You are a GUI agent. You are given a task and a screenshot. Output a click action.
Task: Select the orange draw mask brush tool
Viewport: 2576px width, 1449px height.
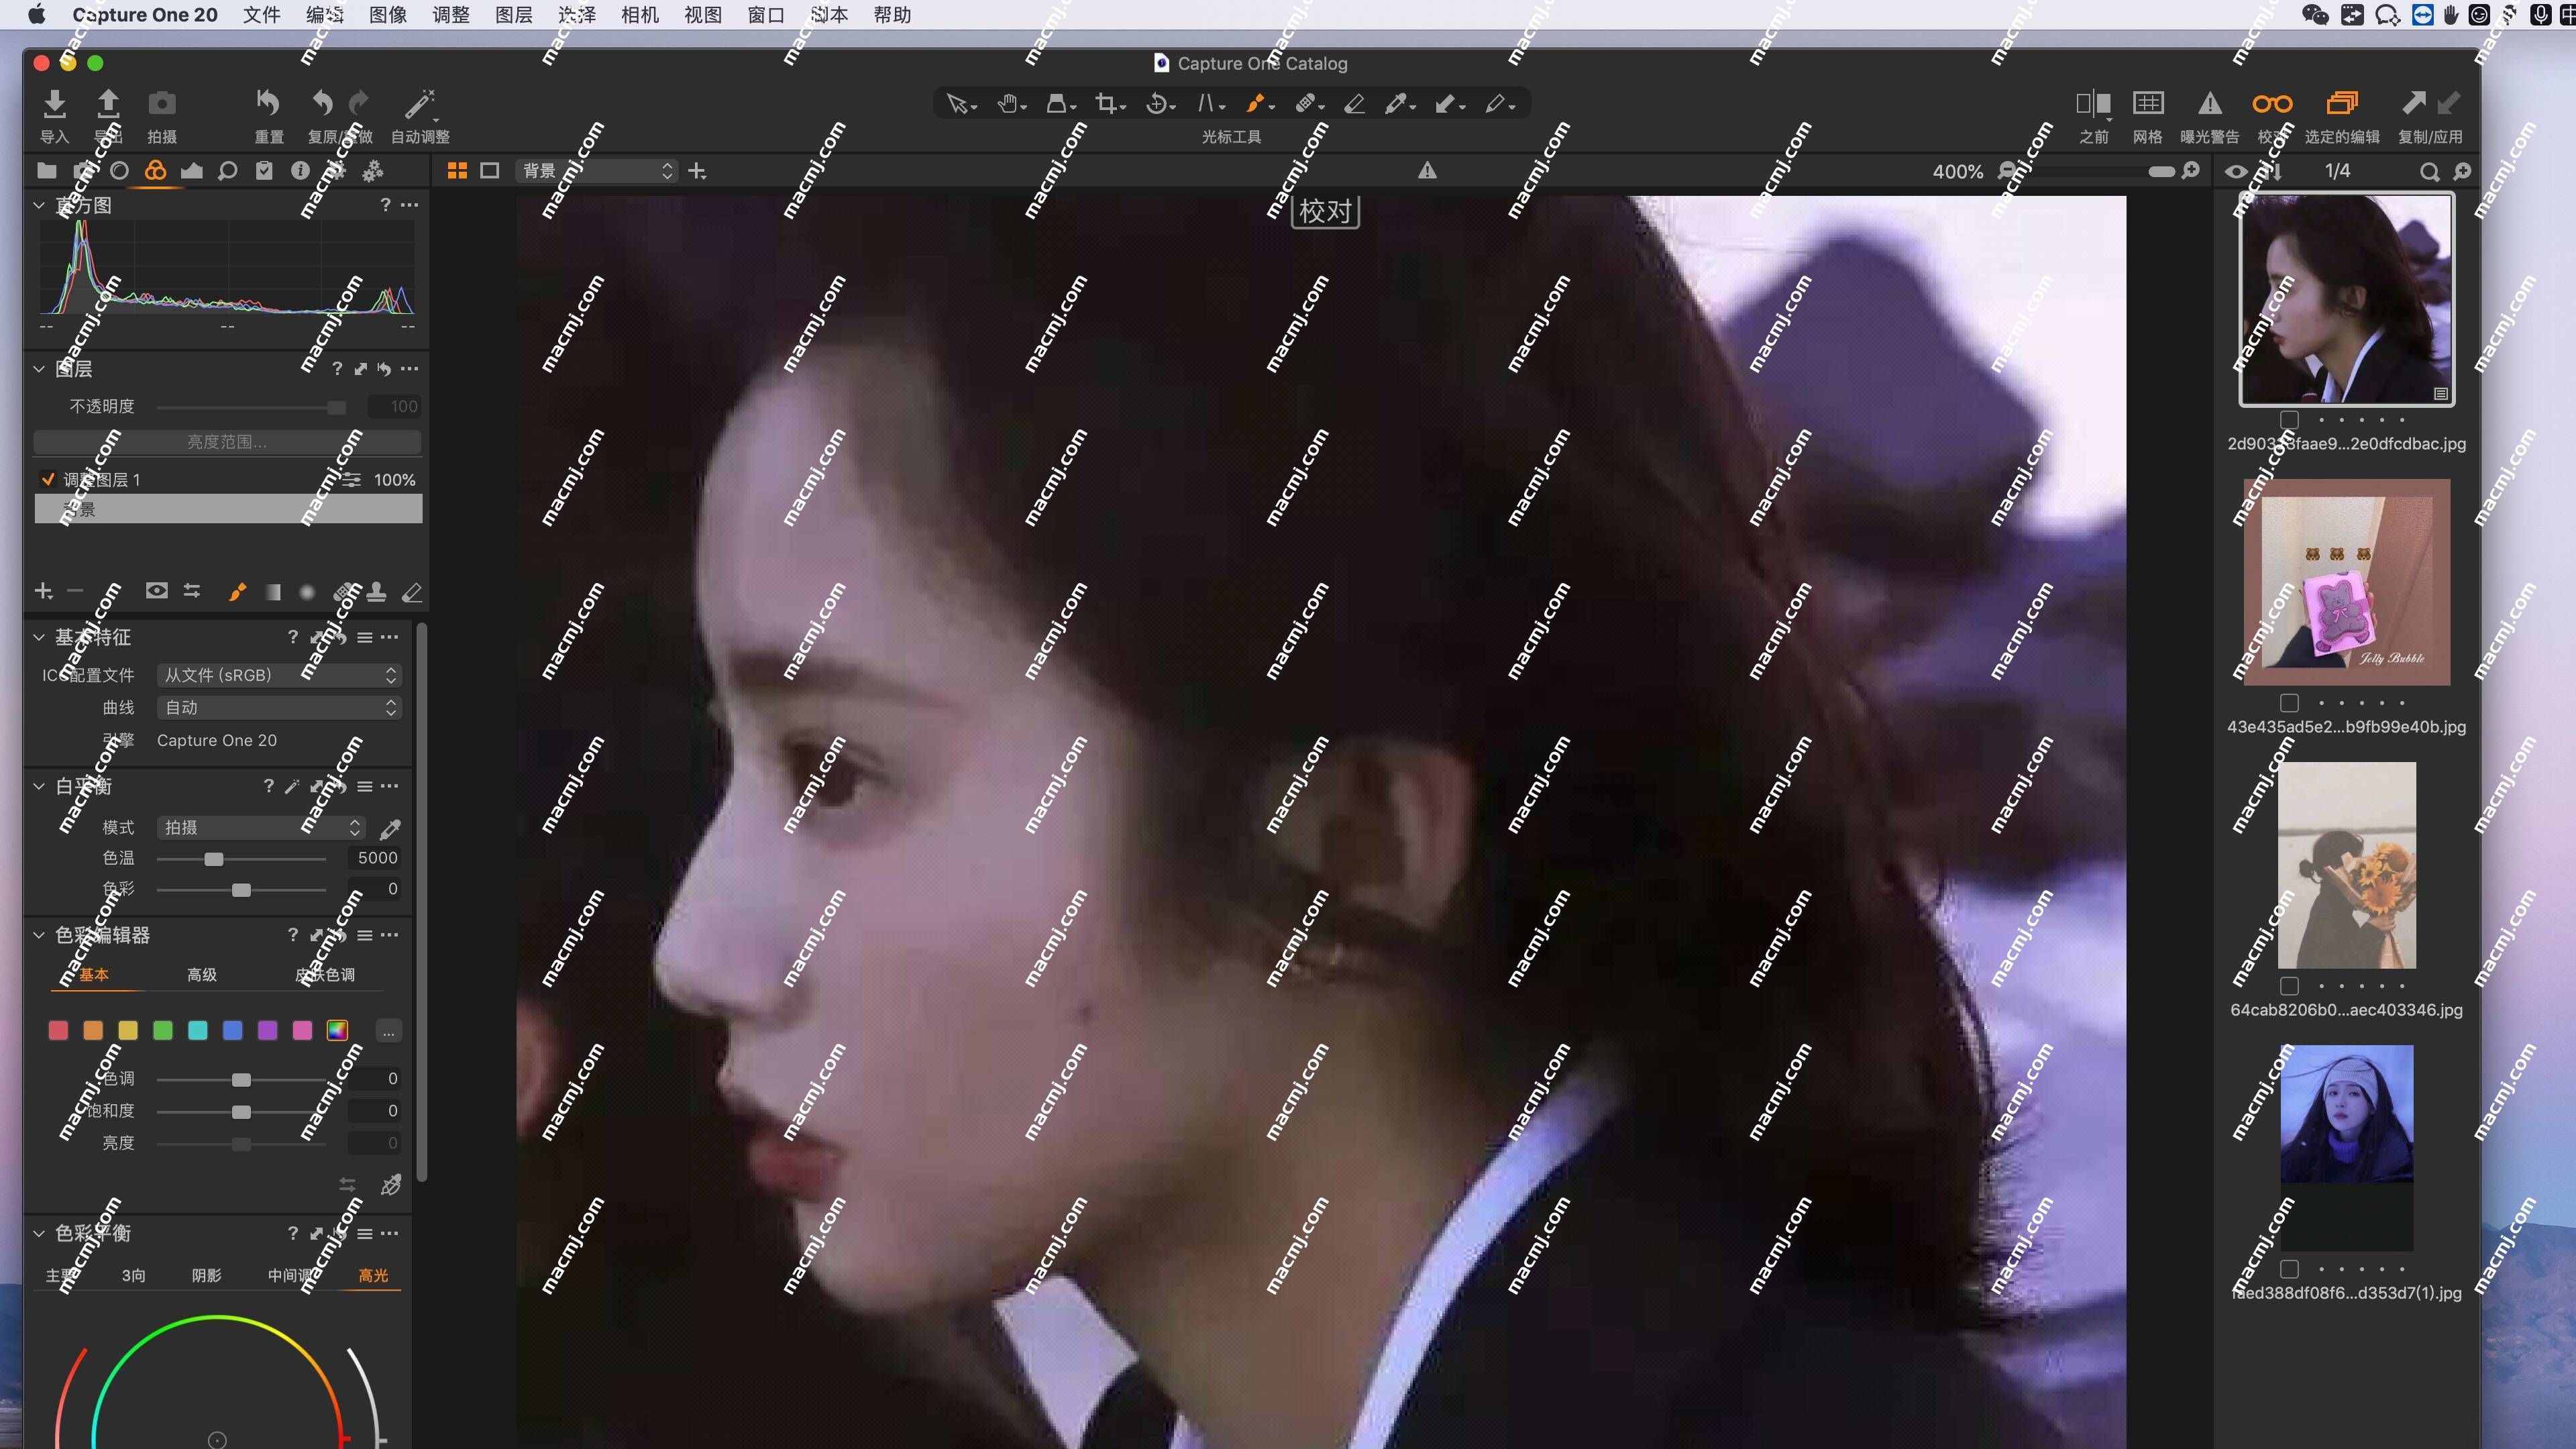pos(1256,104)
